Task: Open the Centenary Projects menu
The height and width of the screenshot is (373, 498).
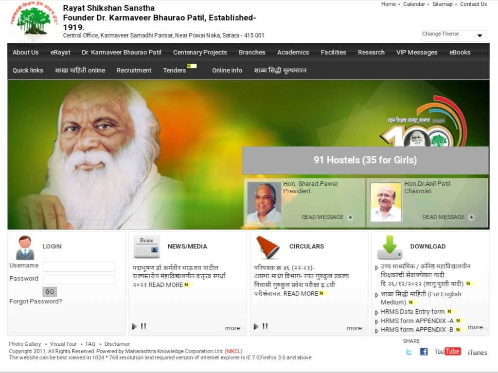Action: (200, 52)
